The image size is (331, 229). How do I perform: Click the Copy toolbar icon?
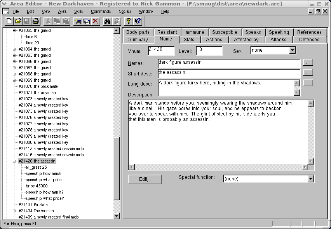click(x=57, y=21)
